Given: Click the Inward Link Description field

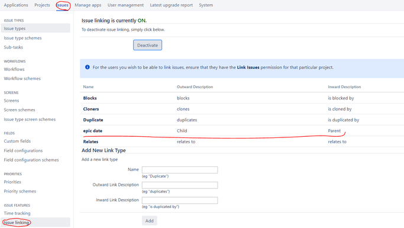Looking at the screenshot, I should tap(180, 200).
